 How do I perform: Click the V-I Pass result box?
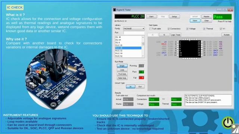176,99
